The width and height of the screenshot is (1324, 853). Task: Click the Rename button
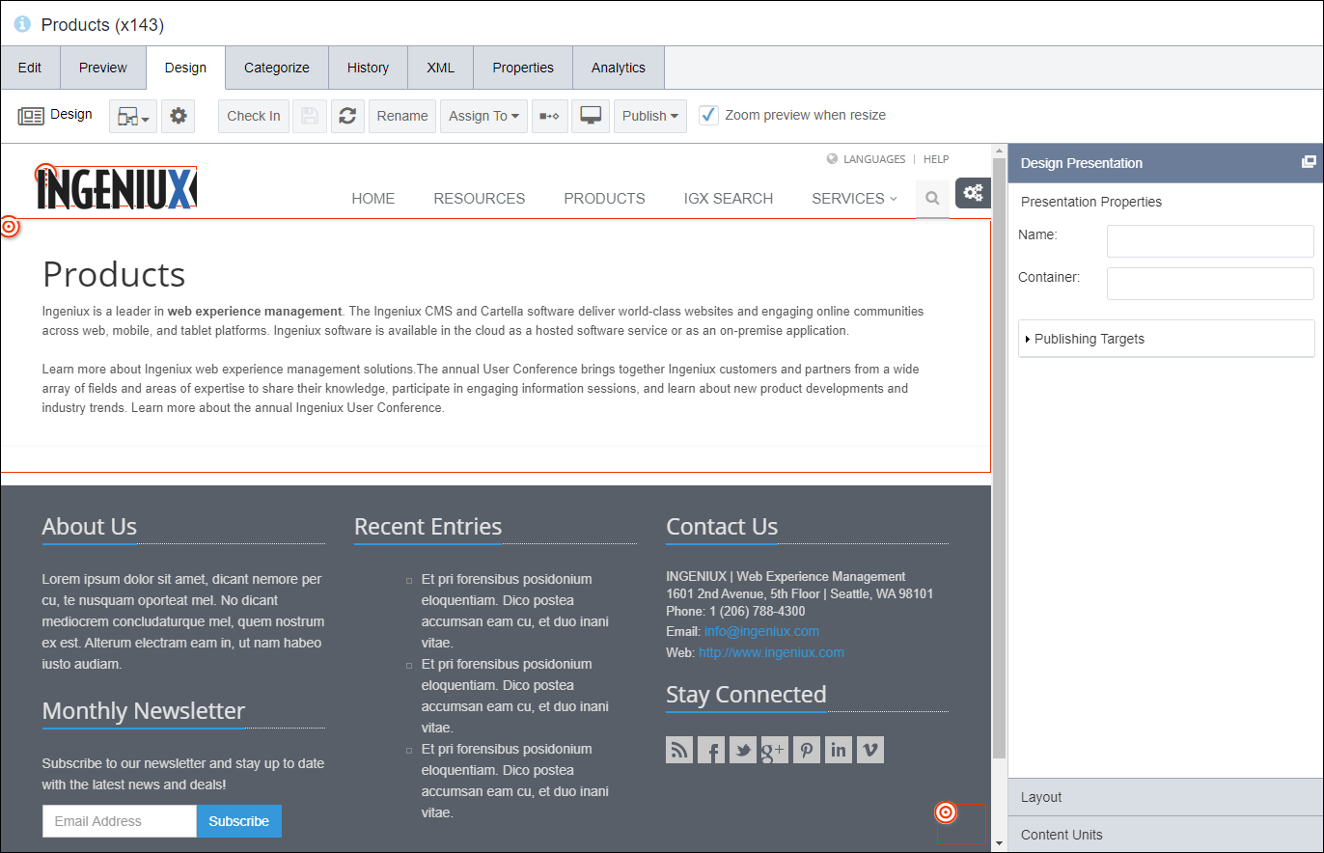402,116
